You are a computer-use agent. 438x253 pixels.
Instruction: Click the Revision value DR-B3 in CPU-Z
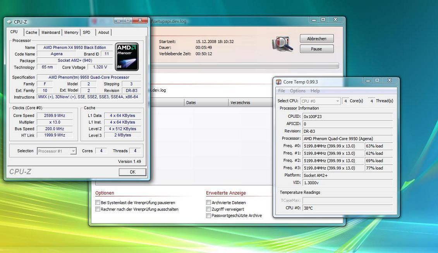131,91
